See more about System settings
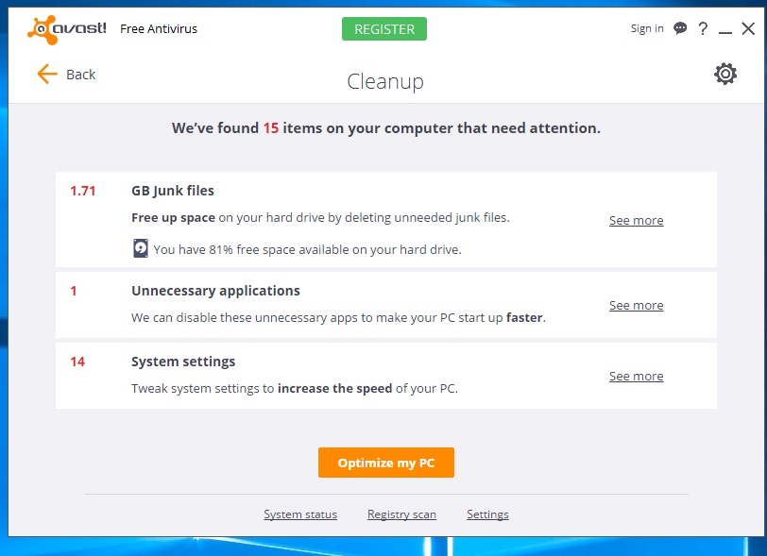This screenshot has width=767, height=556. [x=636, y=377]
